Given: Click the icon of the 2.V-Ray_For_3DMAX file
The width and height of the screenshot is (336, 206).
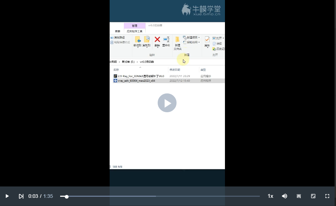Looking at the screenshot, I should pyautogui.click(x=115, y=76).
